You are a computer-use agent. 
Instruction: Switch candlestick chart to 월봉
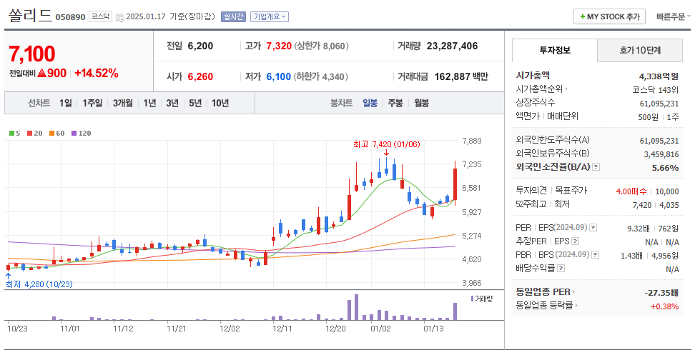coord(421,103)
